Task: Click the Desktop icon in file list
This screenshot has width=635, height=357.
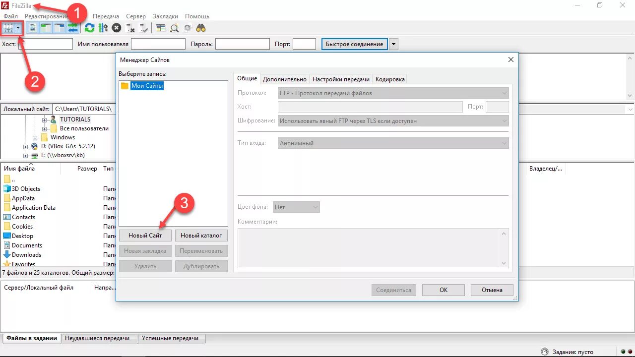Action: coord(7,236)
